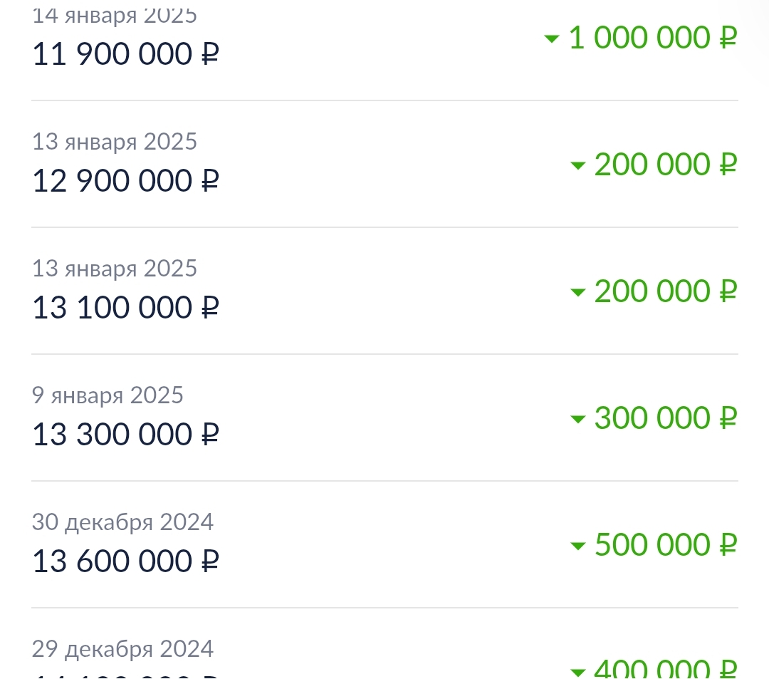Image resolution: width=769 pixels, height=679 pixels.
Task: Click the date 9 января 2025
Action: point(108,395)
